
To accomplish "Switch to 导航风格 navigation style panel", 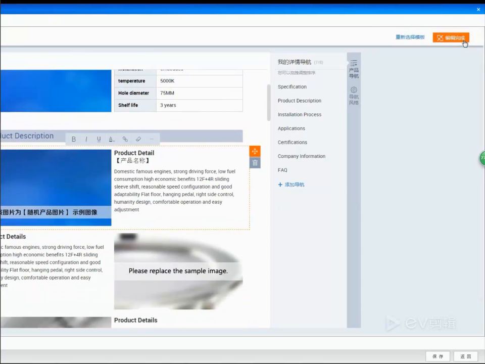I will pyautogui.click(x=354, y=96).
